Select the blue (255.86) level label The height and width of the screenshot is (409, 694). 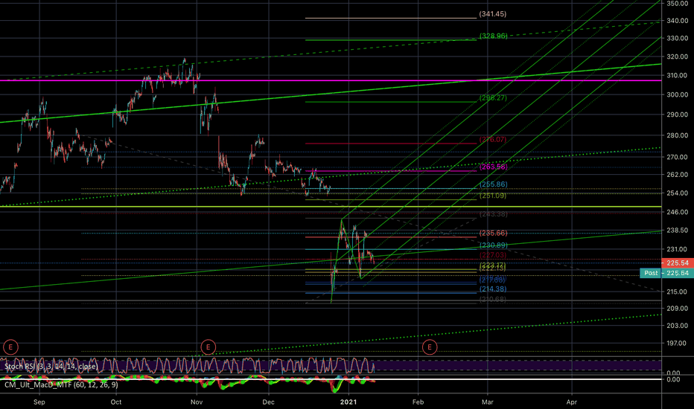click(x=494, y=184)
